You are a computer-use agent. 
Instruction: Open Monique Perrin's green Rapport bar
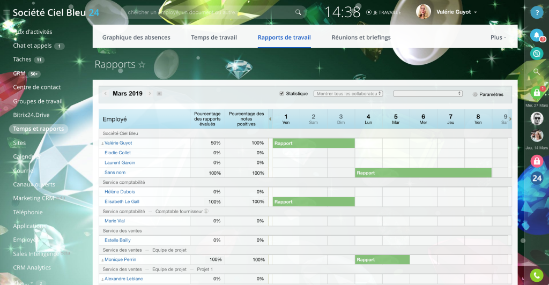382,260
